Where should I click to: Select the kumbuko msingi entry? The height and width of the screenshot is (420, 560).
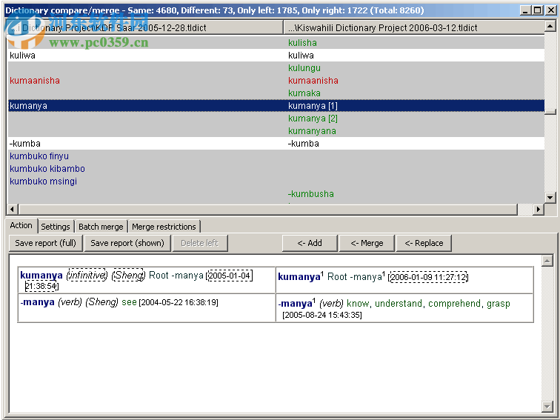tap(43, 181)
